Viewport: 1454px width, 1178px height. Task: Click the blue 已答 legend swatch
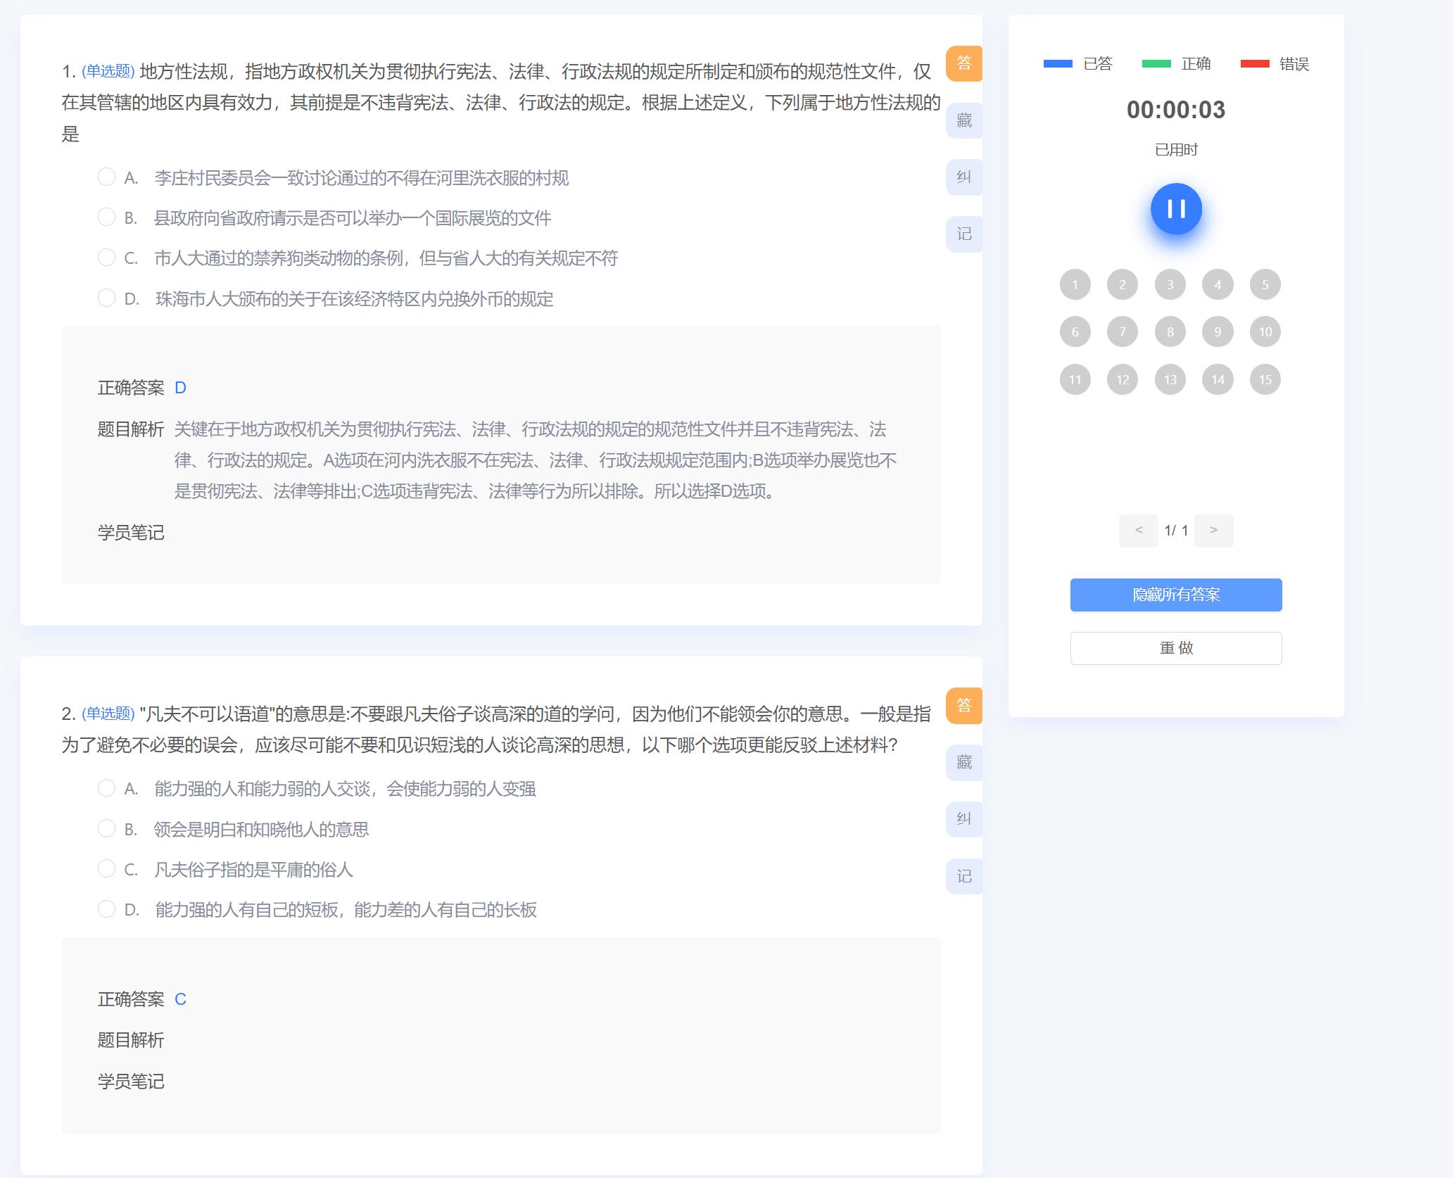[1058, 64]
